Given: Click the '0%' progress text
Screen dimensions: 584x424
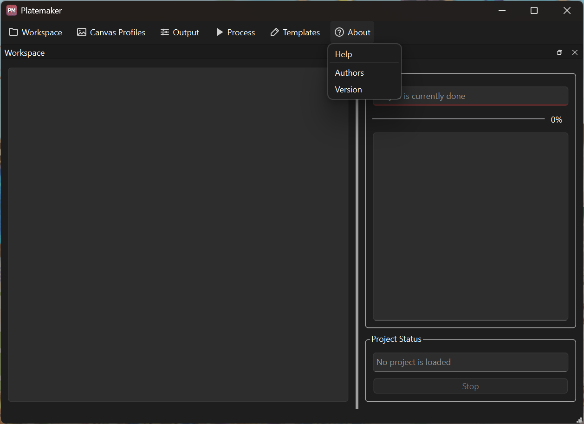Looking at the screenshot, I should tap(557, 120).
